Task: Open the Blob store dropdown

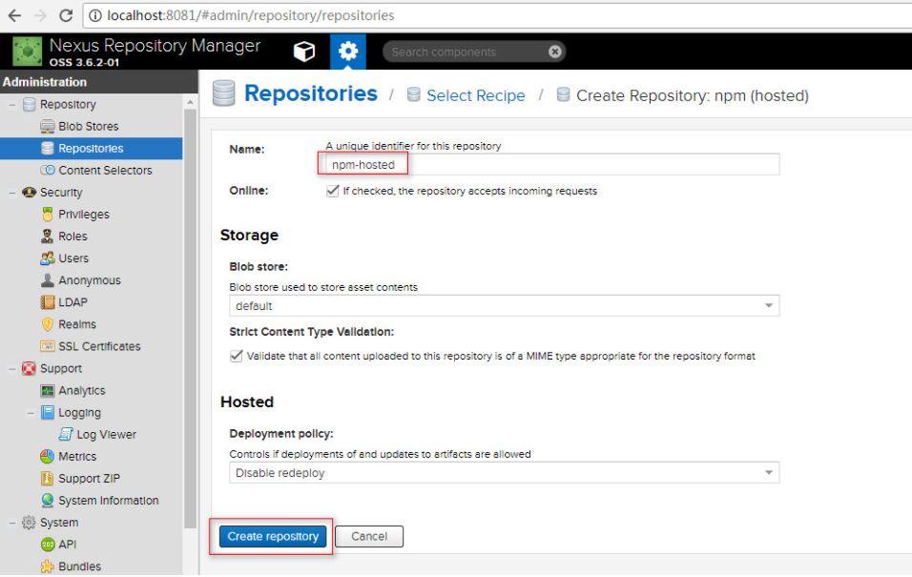Action: [x=505, y=305]
